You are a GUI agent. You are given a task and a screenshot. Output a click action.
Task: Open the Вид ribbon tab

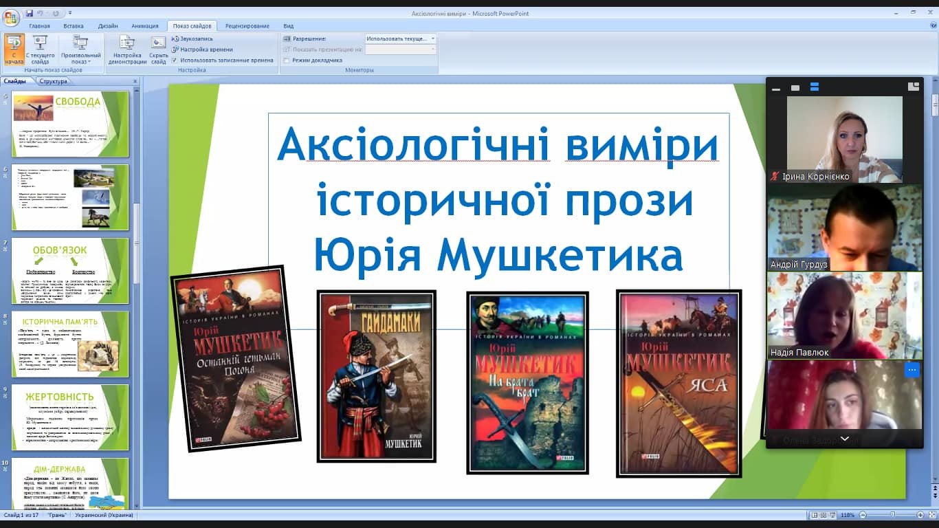(288, 26)
